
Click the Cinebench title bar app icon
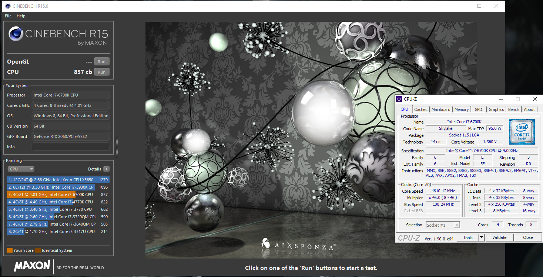pyautogui.click(x=8, y=6)
